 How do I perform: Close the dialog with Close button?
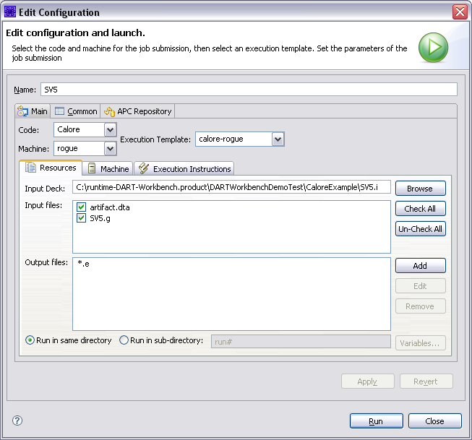point(434,421)
